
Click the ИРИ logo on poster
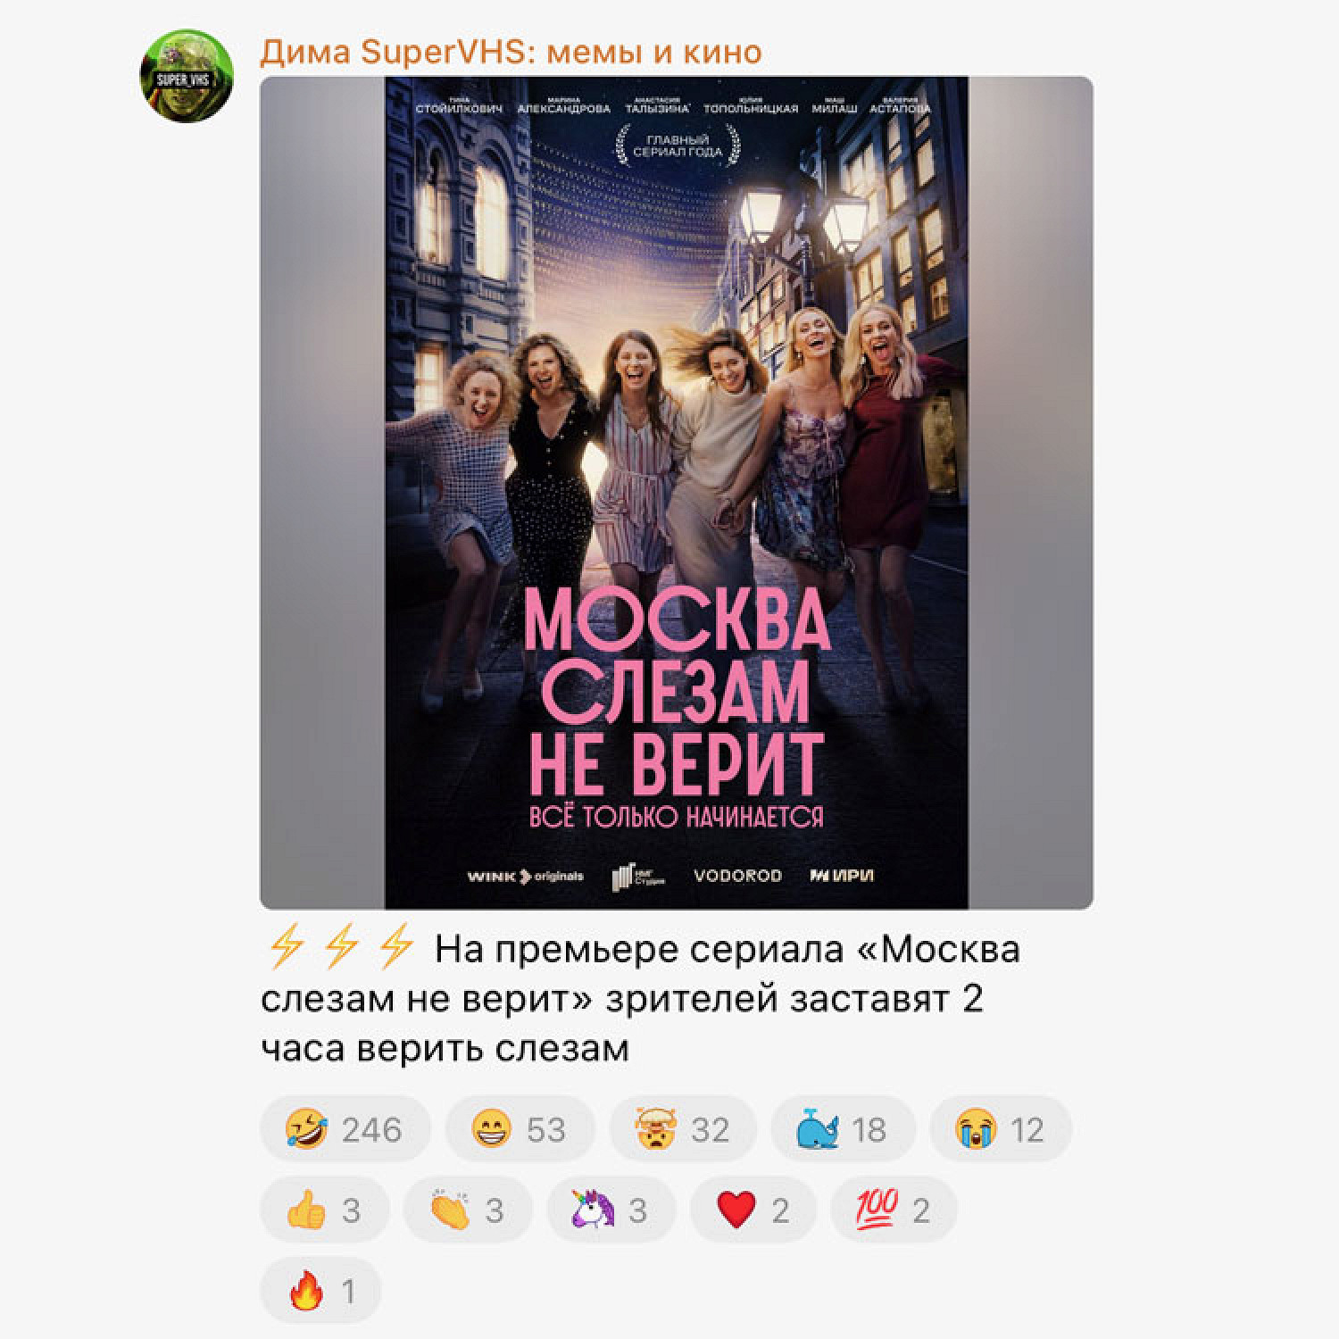pos(841,876)
